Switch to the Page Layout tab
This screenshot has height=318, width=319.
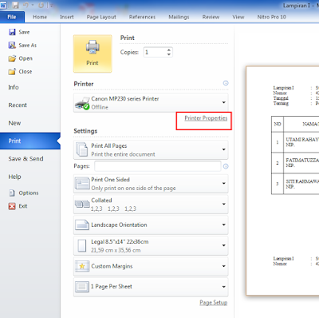click(x=101, y=17)
